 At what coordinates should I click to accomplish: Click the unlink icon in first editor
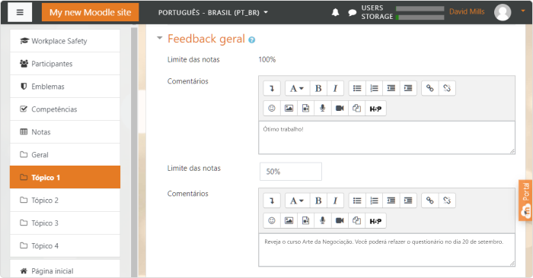(x=447, y=88)
